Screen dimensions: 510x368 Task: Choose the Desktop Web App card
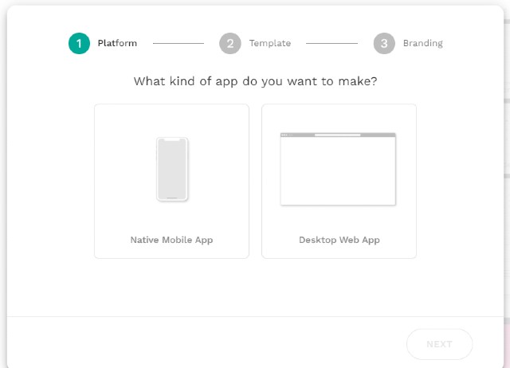pyautogui.click(x=339, y=181)
